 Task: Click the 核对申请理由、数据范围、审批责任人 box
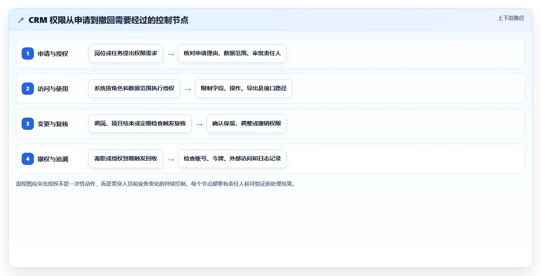coord(232,53)
